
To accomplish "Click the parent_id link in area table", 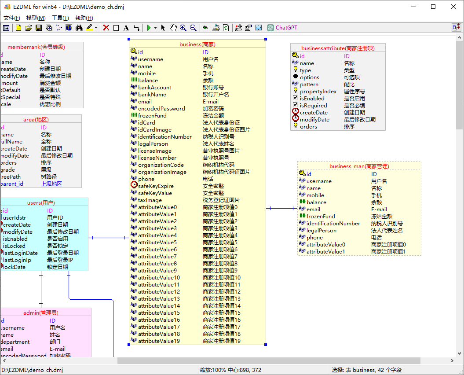I will coord(12,184).
